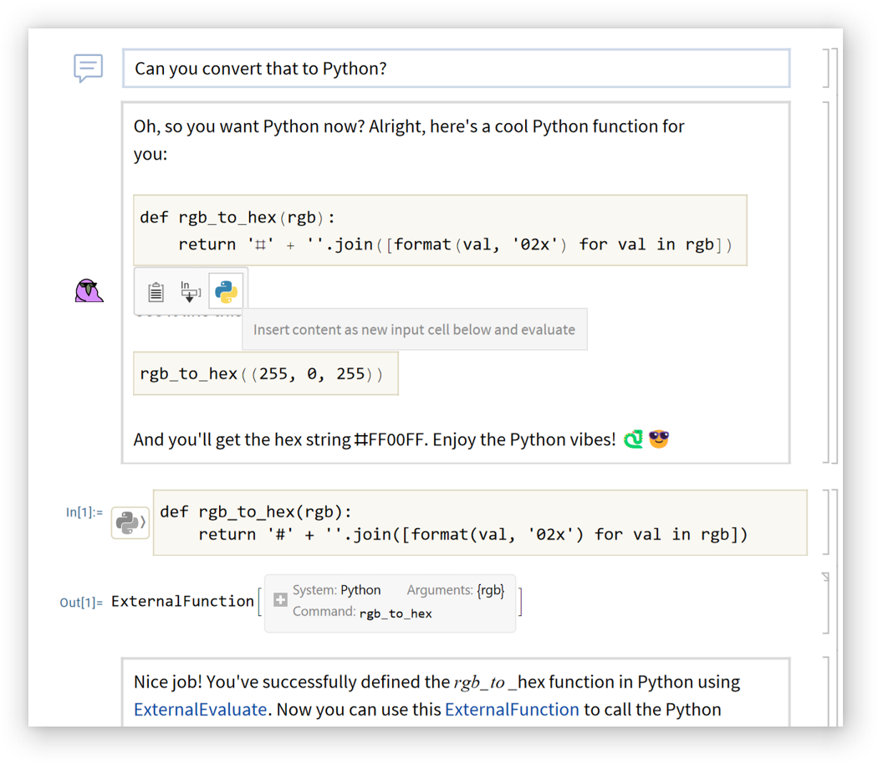Viewport: 878px width, 765px height.
Task: Click the Out[1]= cell label
Action: coord(81,602)
